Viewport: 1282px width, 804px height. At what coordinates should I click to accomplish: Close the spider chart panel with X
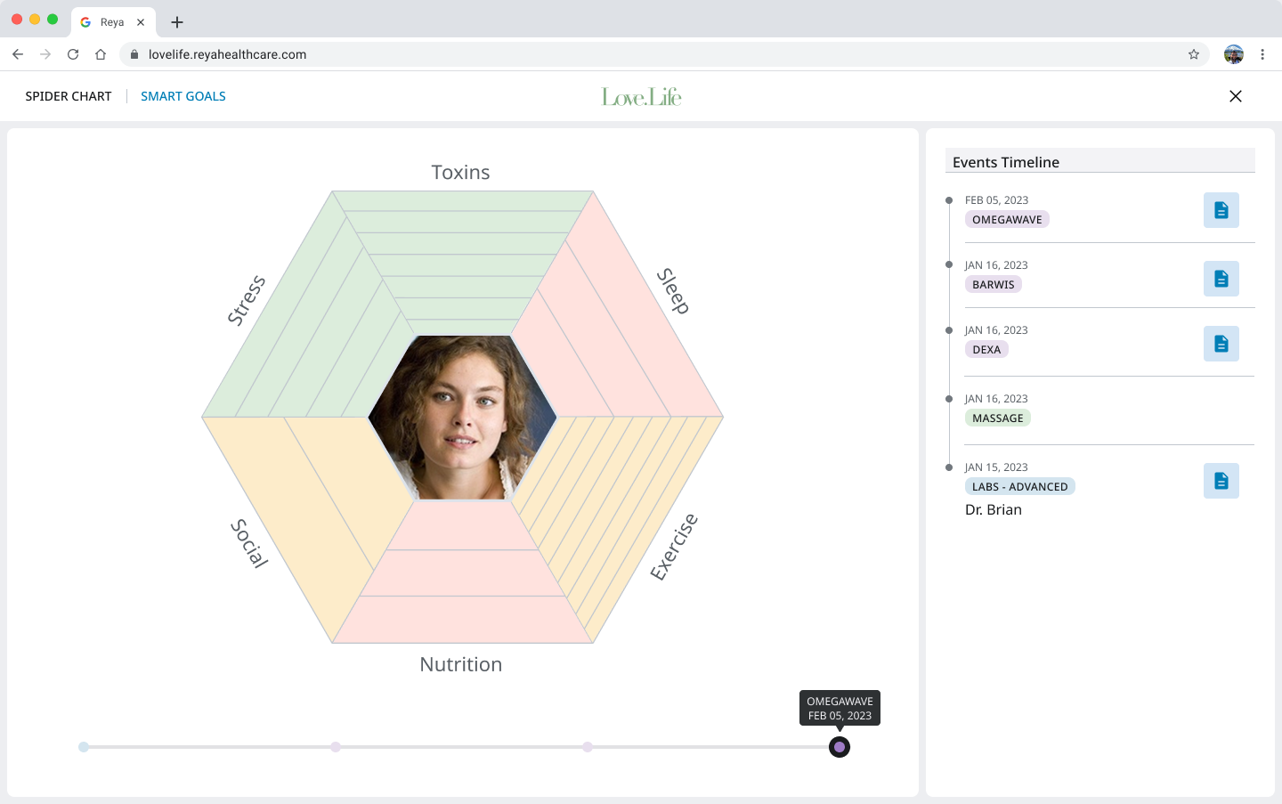[x=1235, y=96]
